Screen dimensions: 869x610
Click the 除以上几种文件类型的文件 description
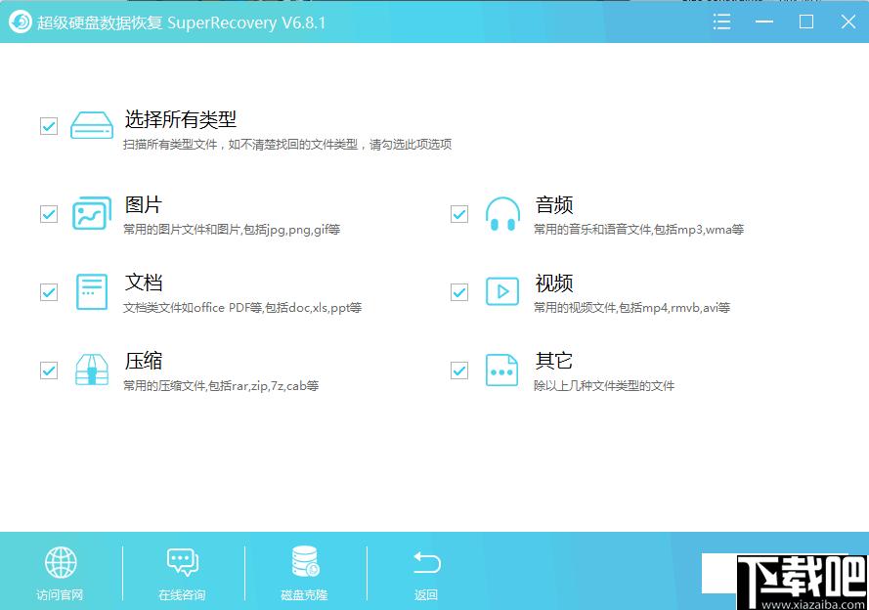click(604, 385)
